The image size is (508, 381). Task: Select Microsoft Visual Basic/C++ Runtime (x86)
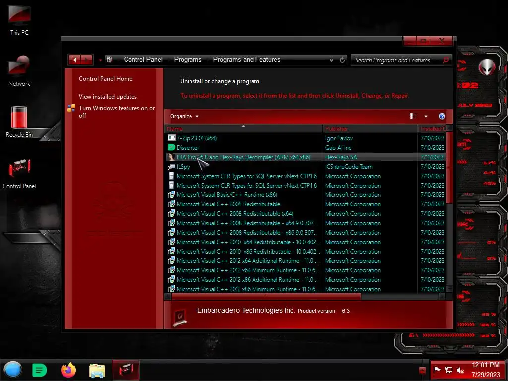click(227, 194)
